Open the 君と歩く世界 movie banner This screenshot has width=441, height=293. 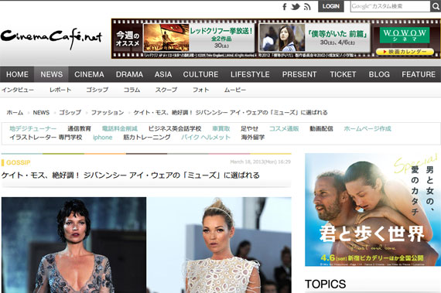[x=373, y=210]
